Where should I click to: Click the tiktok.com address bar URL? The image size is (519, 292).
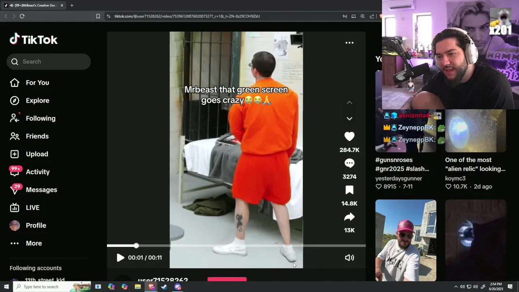click(187, 16)
